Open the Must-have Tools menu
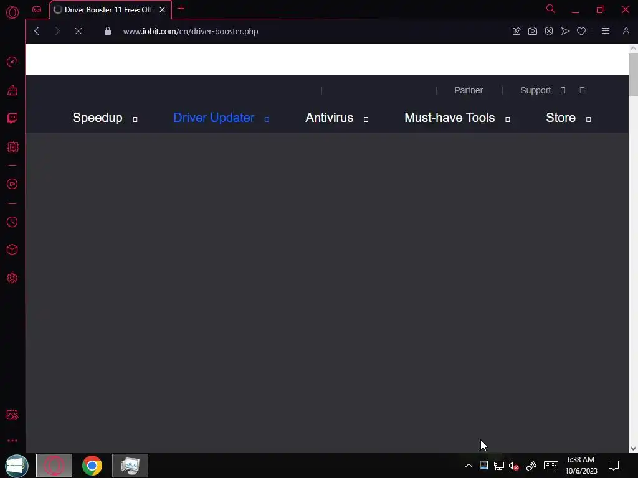Screen dimensions: 638x478 pyautogui.click(x=449, y=118)
